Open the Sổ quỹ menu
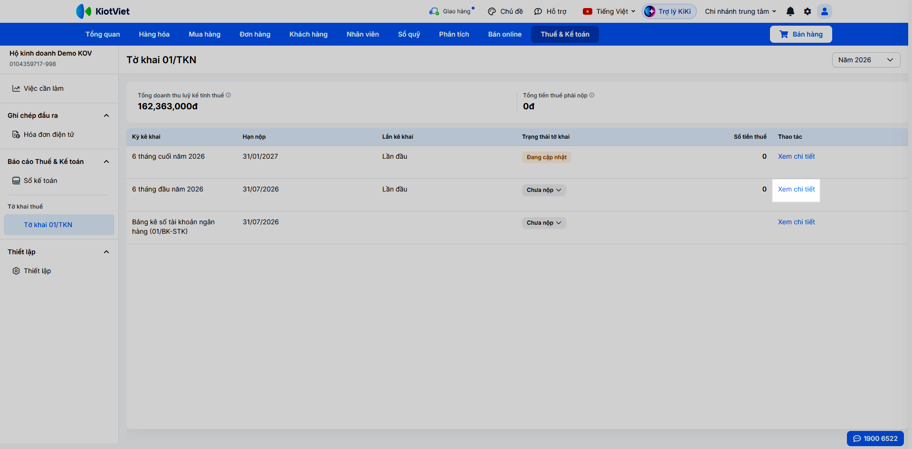This screenshot has width=912, height=449. tap(409, 34)
